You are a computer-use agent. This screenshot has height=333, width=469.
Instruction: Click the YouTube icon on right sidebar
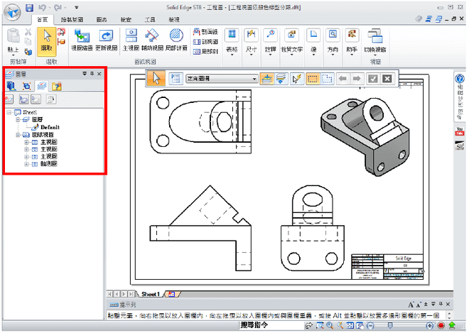(x=459, y=129)
